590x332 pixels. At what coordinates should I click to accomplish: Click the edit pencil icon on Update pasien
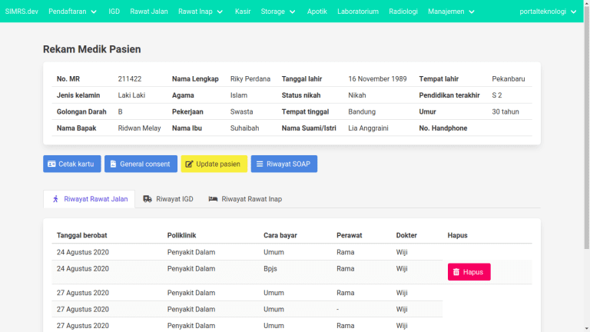tap(189, 164)
